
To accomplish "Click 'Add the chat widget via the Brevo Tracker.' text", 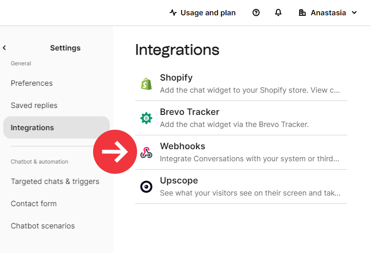I will coord(234,124).
